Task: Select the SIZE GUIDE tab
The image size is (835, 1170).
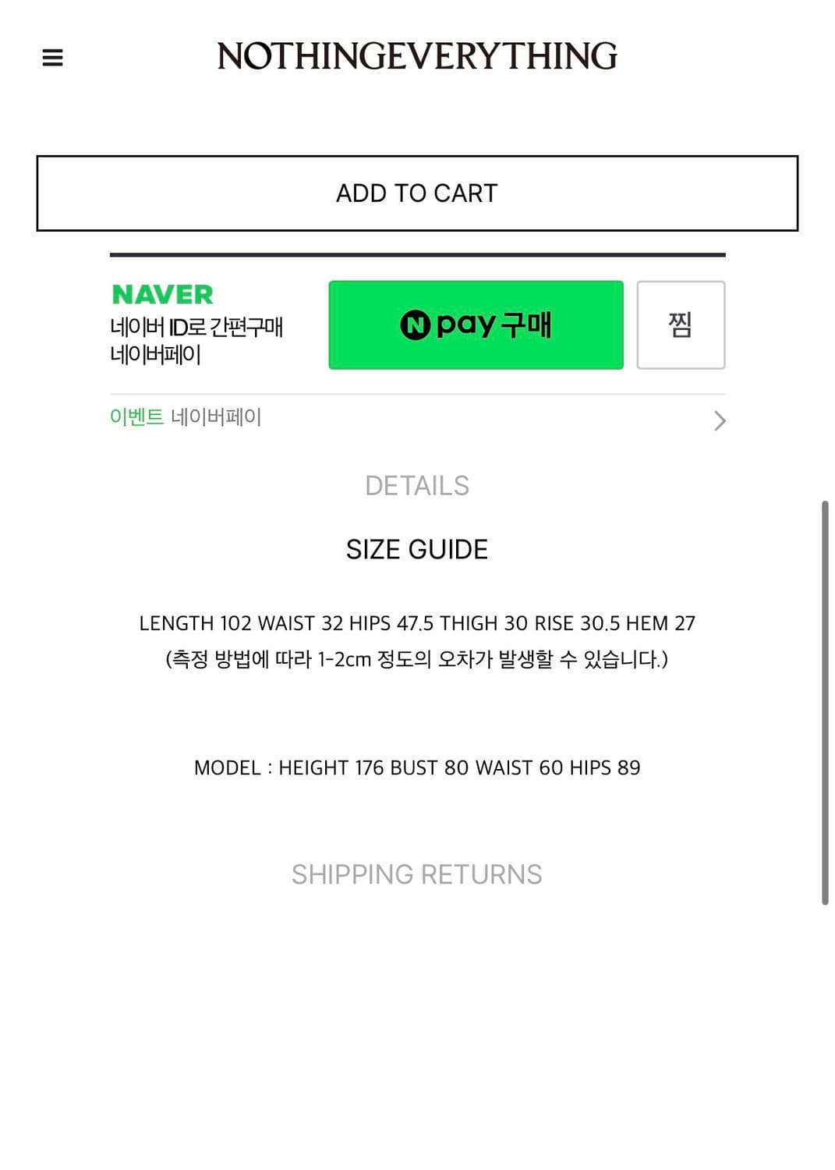Action: coord(417,549)
